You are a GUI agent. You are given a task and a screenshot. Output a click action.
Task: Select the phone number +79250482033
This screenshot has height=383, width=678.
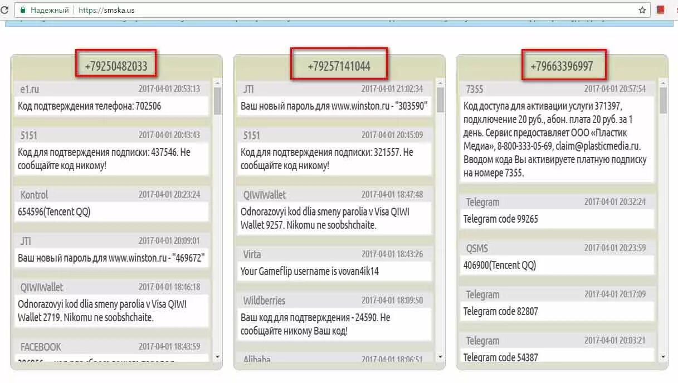[x=116, y=66]
